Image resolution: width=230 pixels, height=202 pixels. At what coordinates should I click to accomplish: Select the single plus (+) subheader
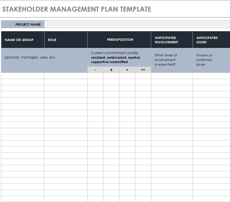click(127, 70)
